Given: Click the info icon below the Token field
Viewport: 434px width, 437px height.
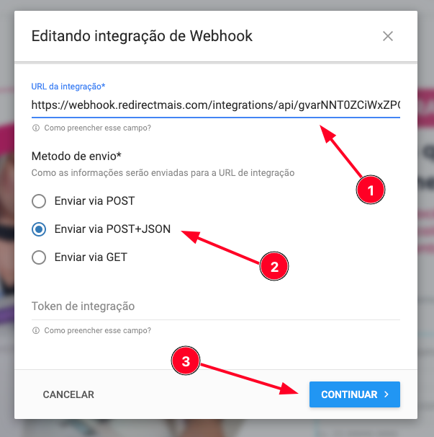Looking at the screenshot, I should tap(36, 330).
